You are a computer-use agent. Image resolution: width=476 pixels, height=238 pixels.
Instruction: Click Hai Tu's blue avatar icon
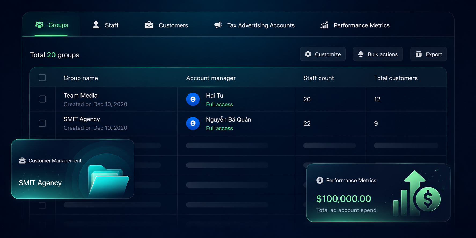point(193,99)
